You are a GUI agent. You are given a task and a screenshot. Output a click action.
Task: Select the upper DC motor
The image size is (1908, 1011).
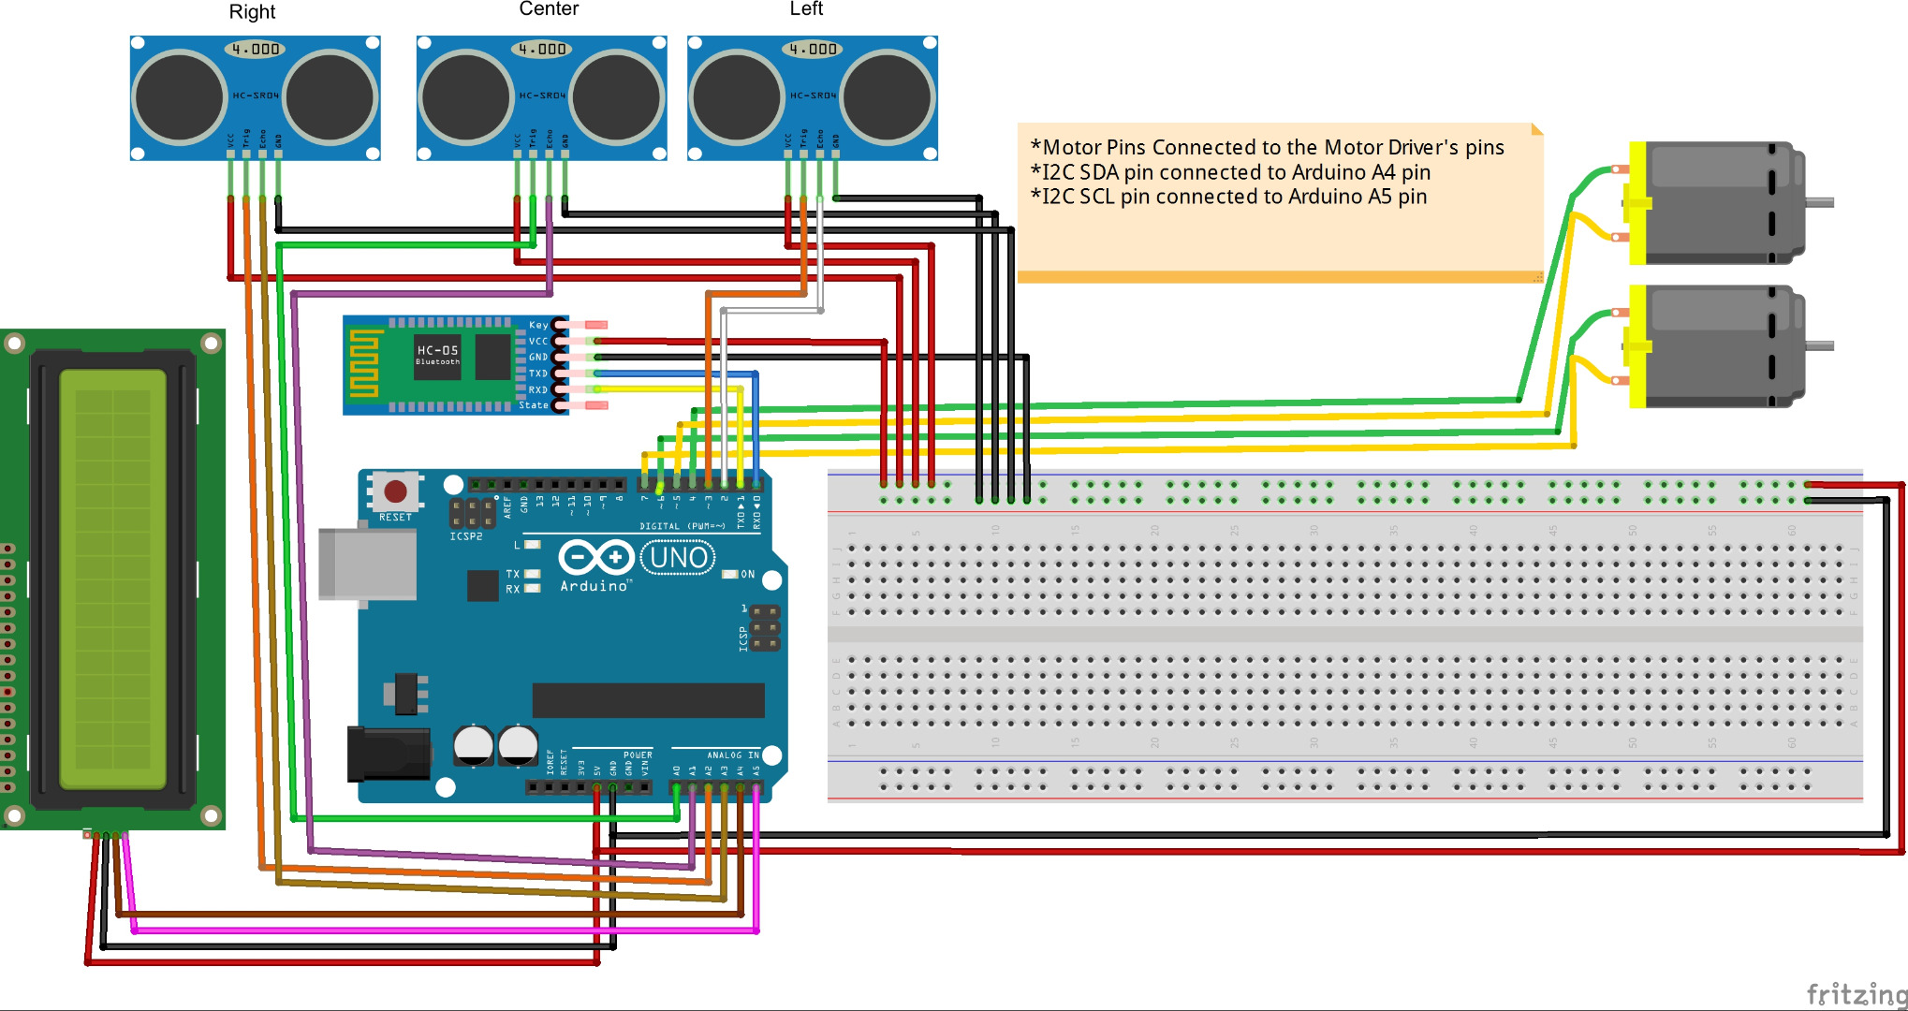[1721, 203]
